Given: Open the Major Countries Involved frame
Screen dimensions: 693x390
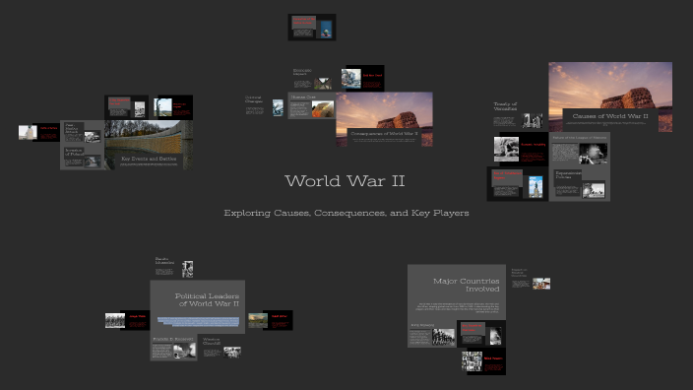Looking at the screenshot, I should pos(457,292).
